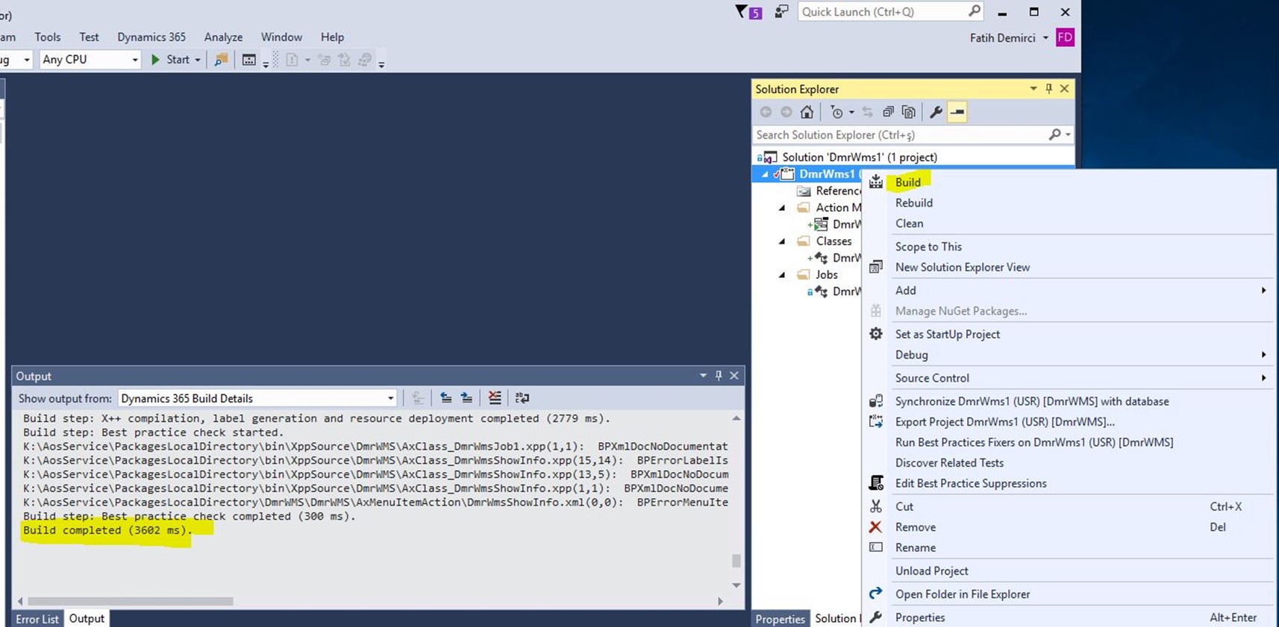Click the Output horizontal scrollbar thumb

pyautogui.click(x=131, y=601)
